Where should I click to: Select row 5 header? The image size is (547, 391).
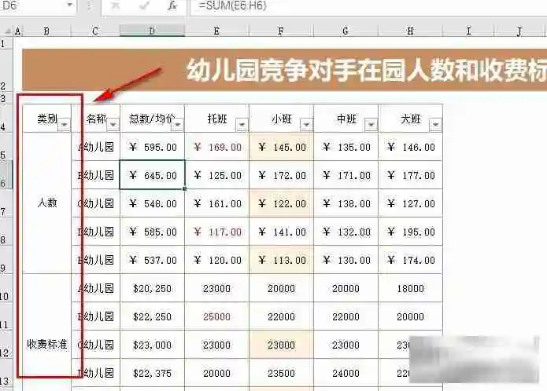pos(5,147)
